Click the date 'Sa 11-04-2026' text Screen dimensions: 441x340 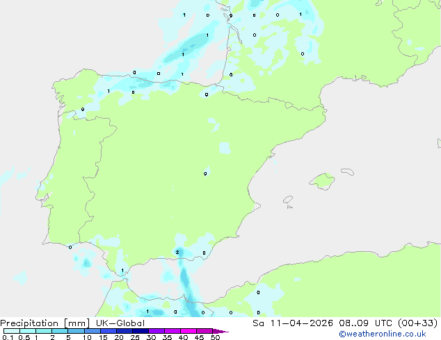click(x=293, y=323)
